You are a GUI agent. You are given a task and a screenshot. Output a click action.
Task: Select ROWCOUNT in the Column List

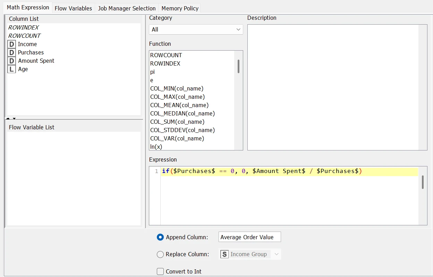click(x=24, y=36)
